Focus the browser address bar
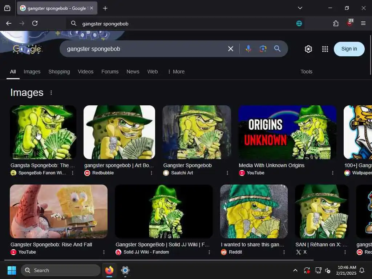The width and height of the screenshot is (372, 279). (x=185, y=24)
